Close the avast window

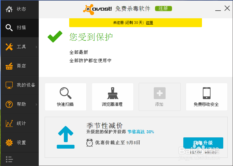coord(227,8)
